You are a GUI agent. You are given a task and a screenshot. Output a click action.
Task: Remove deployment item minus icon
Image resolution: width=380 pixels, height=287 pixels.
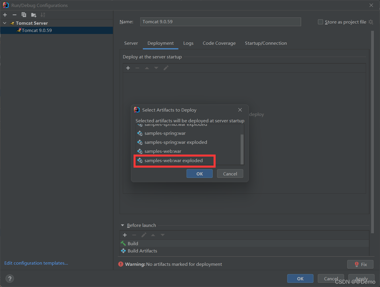click(137, 68)
